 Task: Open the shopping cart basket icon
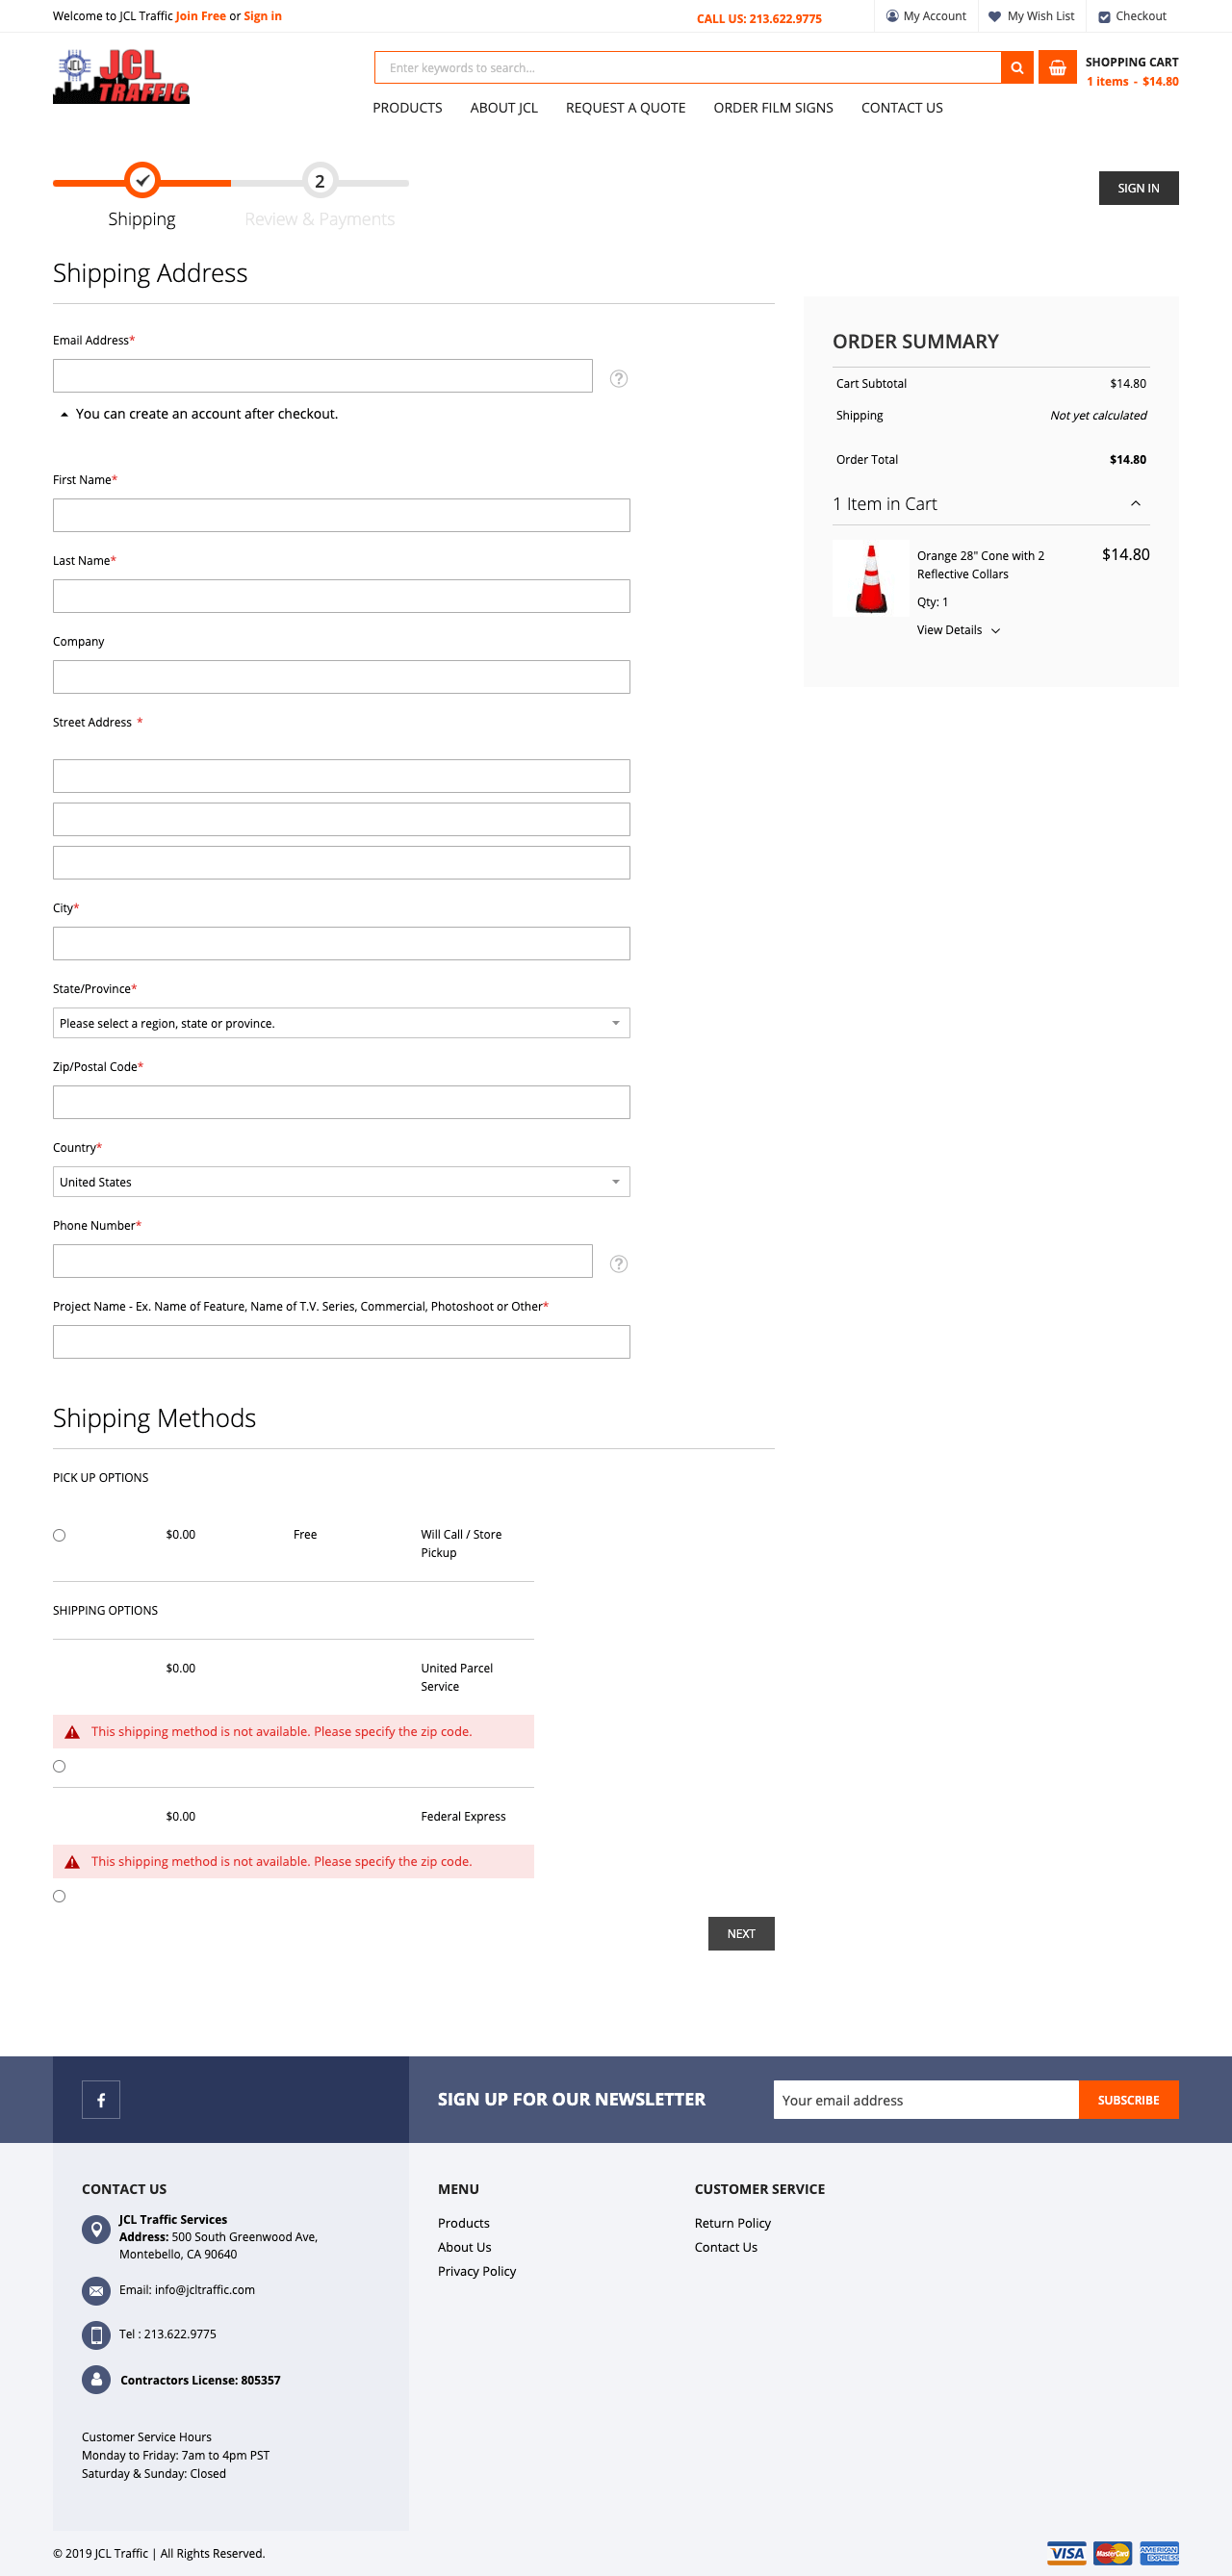point(1056,68)
